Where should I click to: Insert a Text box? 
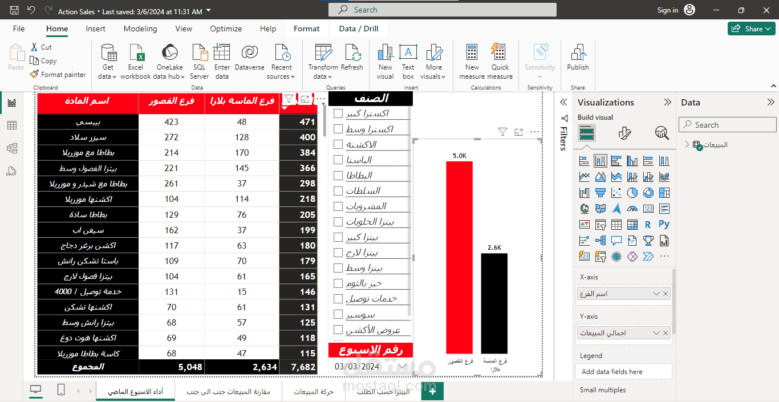pyautogui.click(x=408, y=62)
